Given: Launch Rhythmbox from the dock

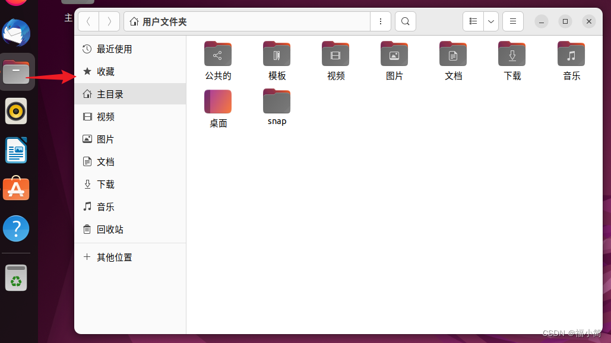Looking at the screenshot, I should pos(16,112).
